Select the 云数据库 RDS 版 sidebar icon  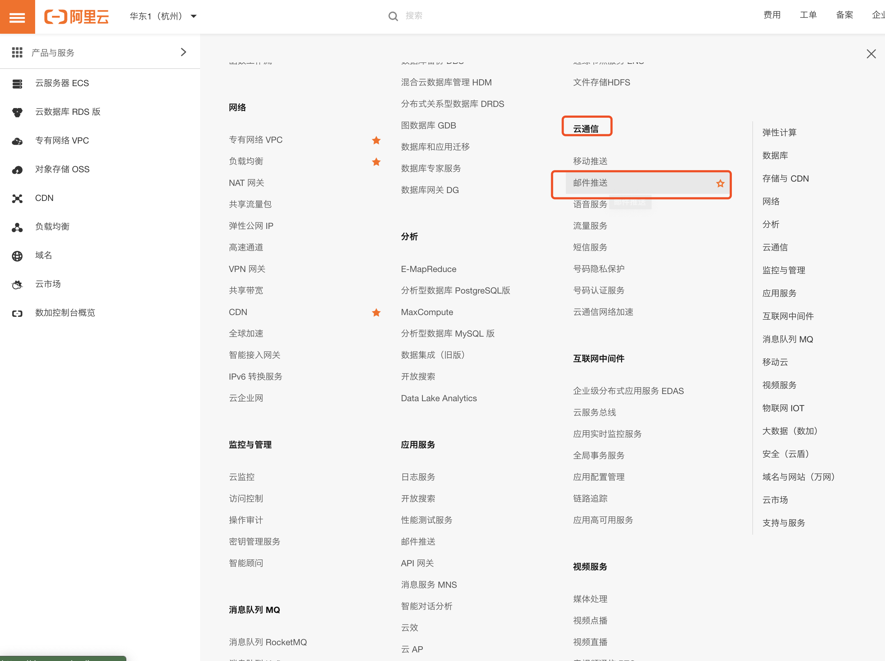(17, 112)
